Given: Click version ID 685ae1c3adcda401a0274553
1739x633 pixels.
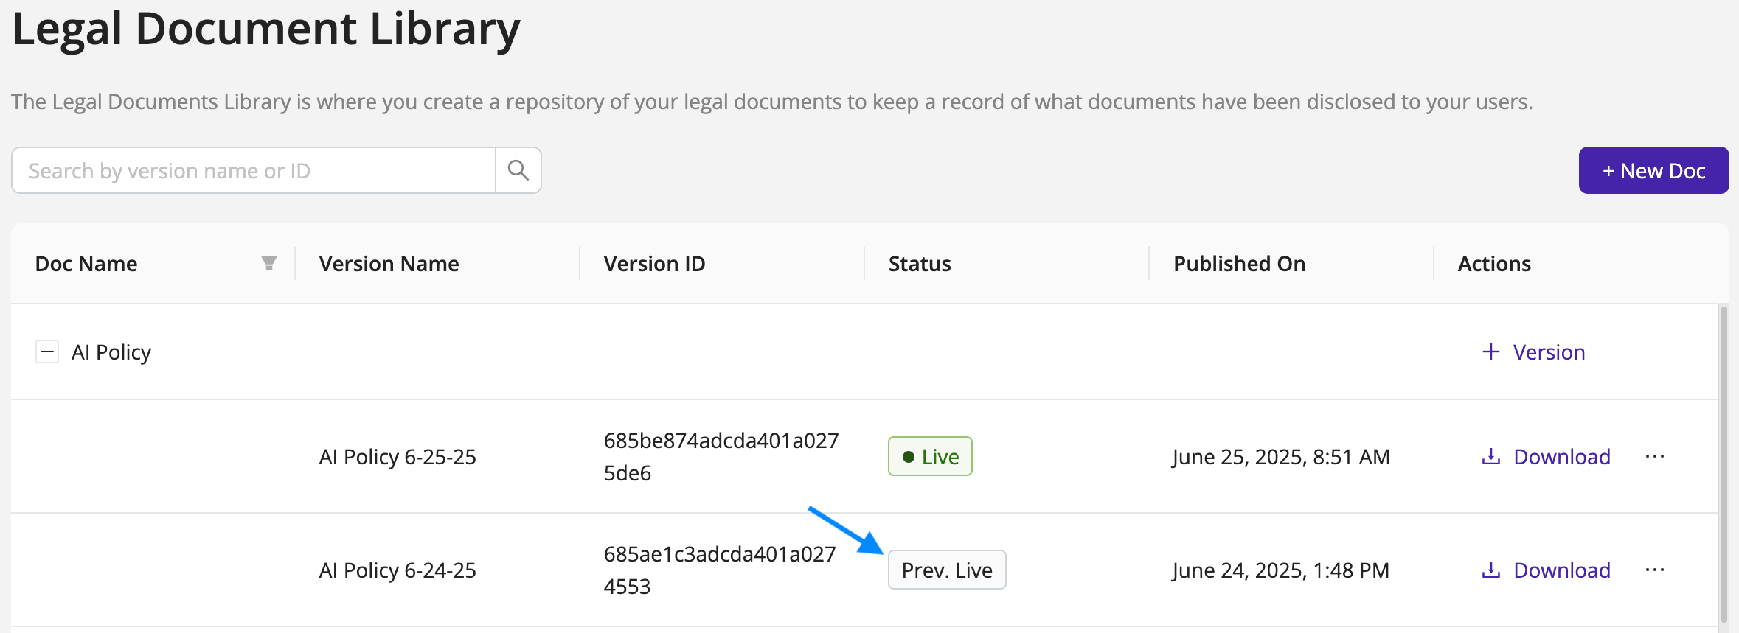Looking at the screenshot, I should (720, 570).
